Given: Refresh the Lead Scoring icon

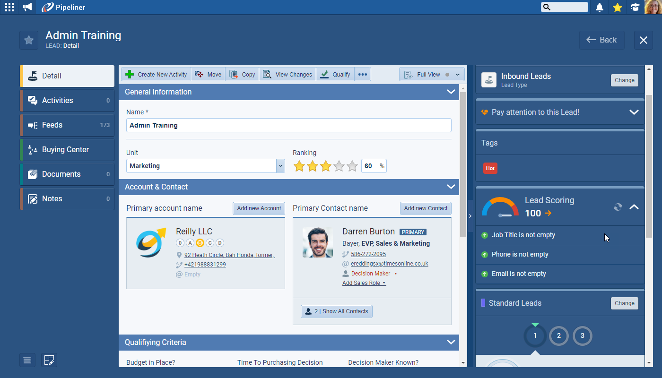Looking at the screenshot, I should (618, 207).
